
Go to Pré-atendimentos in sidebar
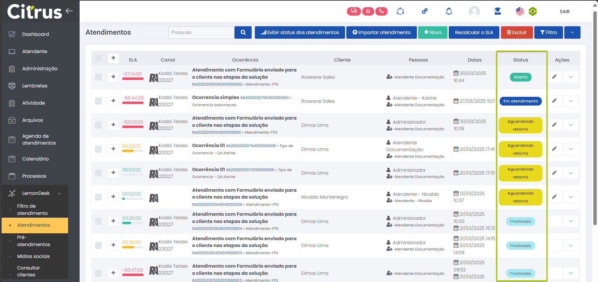[33, 241]
